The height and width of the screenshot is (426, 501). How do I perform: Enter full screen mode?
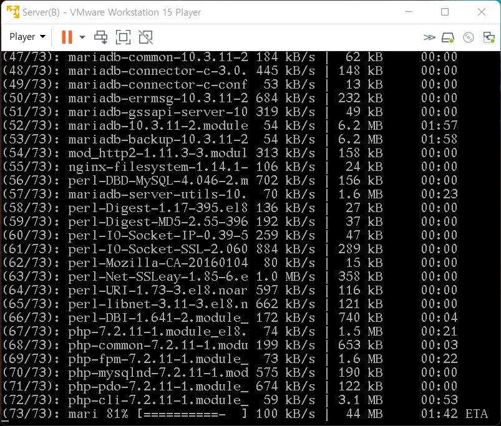tap(123, 37)
